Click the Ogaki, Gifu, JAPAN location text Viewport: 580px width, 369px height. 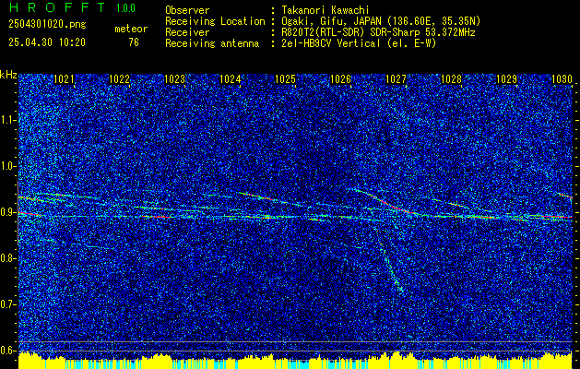pyautogui.click(x=381, y=21)
